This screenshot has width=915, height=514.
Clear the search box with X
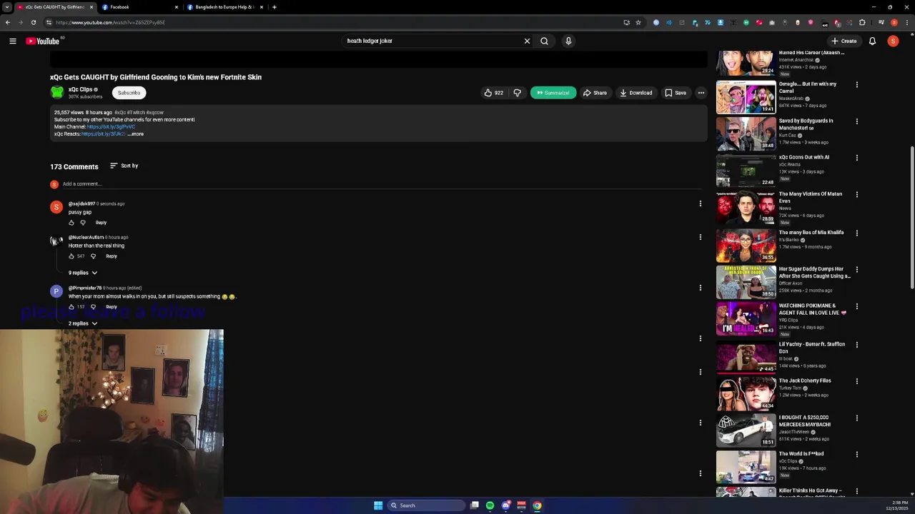[x=527, y=41]
